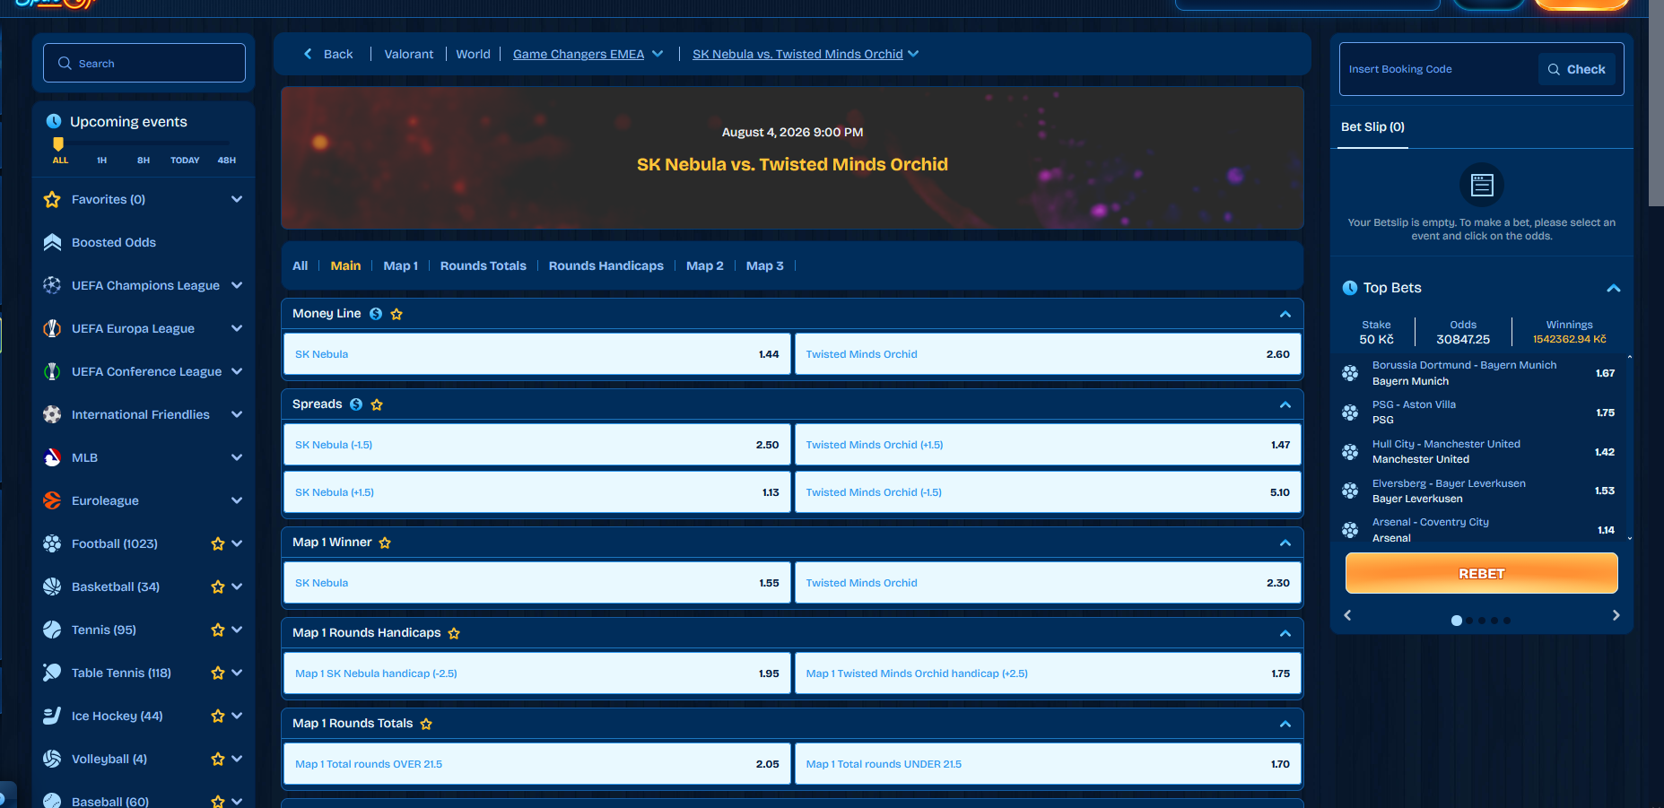Favorite the Map 1 Rounds Handicaps market
Image resolution: width=1664 pixels, height=808 pixels.
point(454,633)
